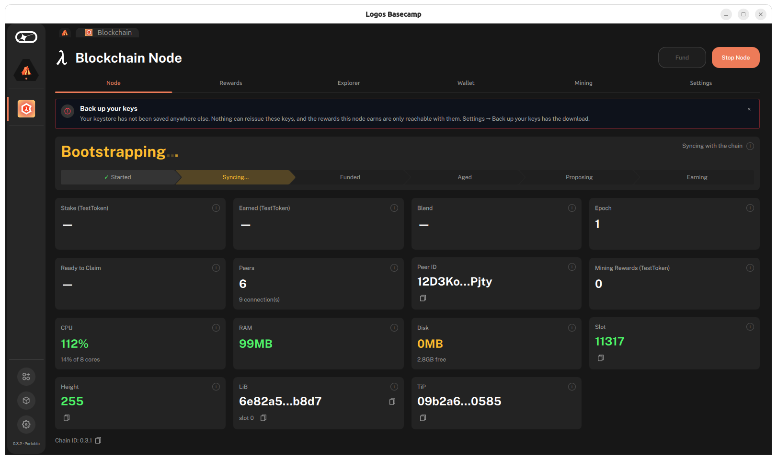This screenshot has width=777, height=460.
Task: Open the package cube icon in sidebar
Action: coord(26,401)
